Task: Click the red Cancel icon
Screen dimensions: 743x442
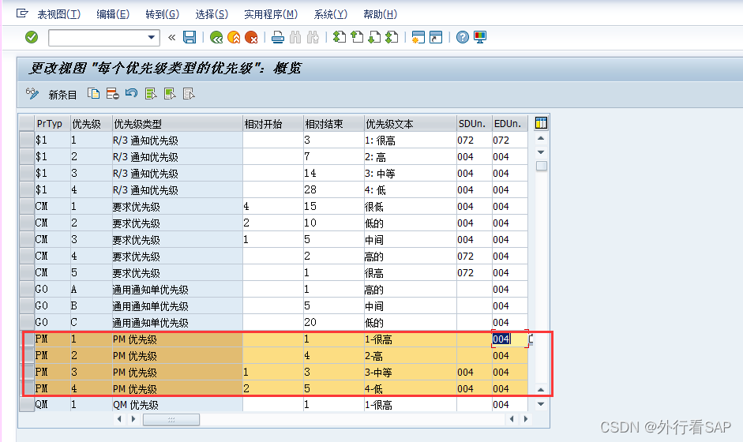Action: [251, 37]
